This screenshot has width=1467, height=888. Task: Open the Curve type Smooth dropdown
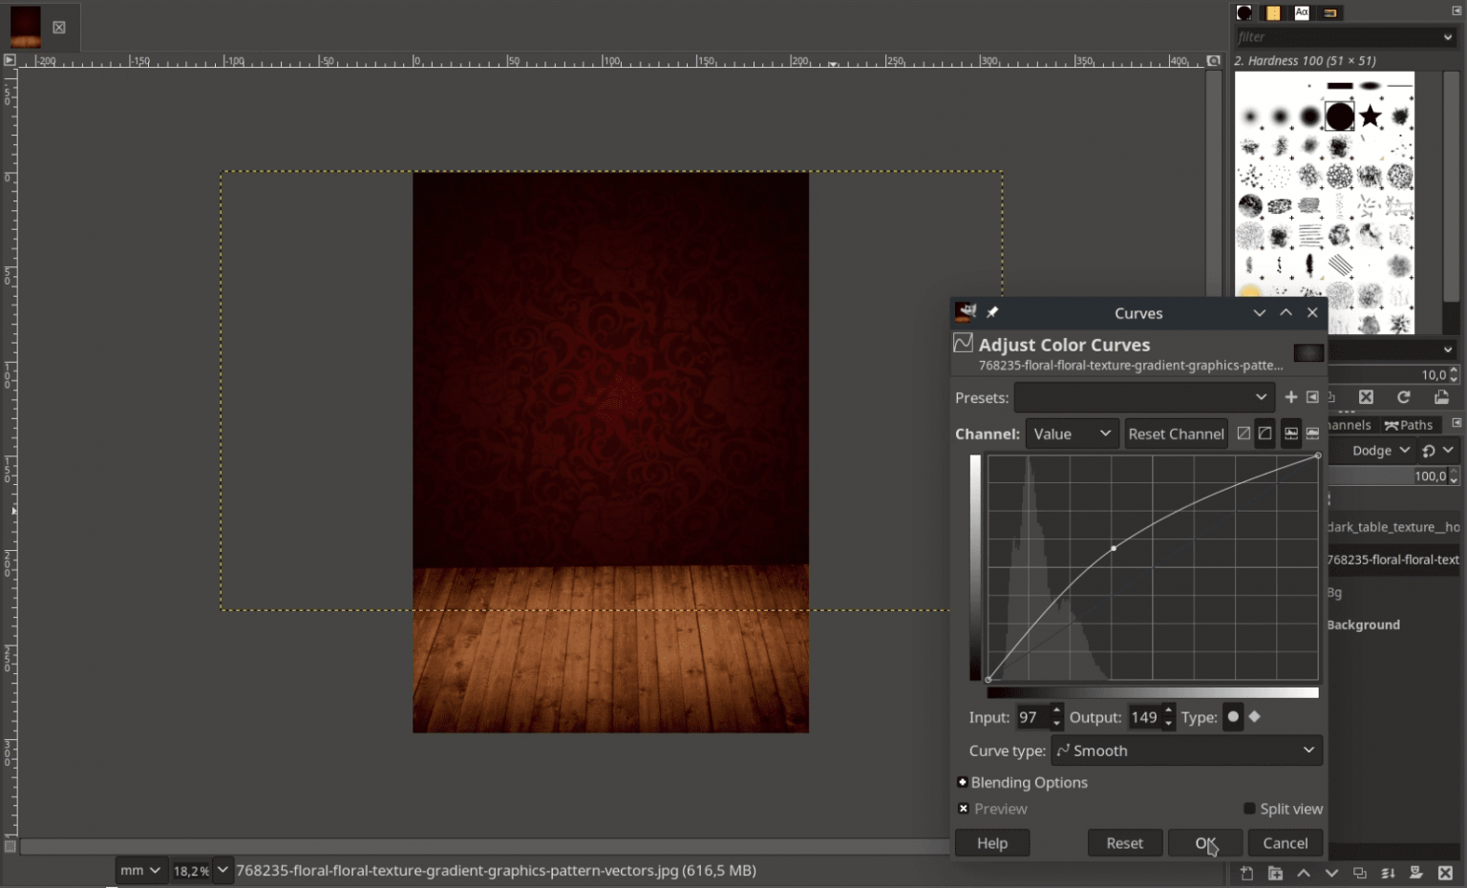point(1186,751)
